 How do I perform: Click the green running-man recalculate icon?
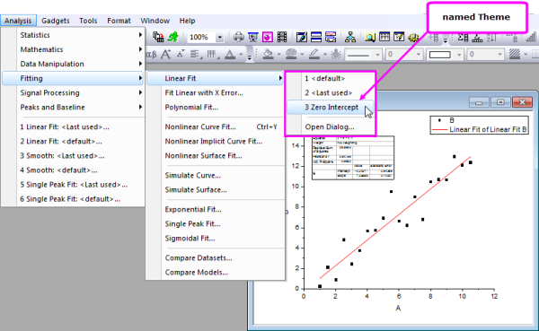click(x=172, y=37)
